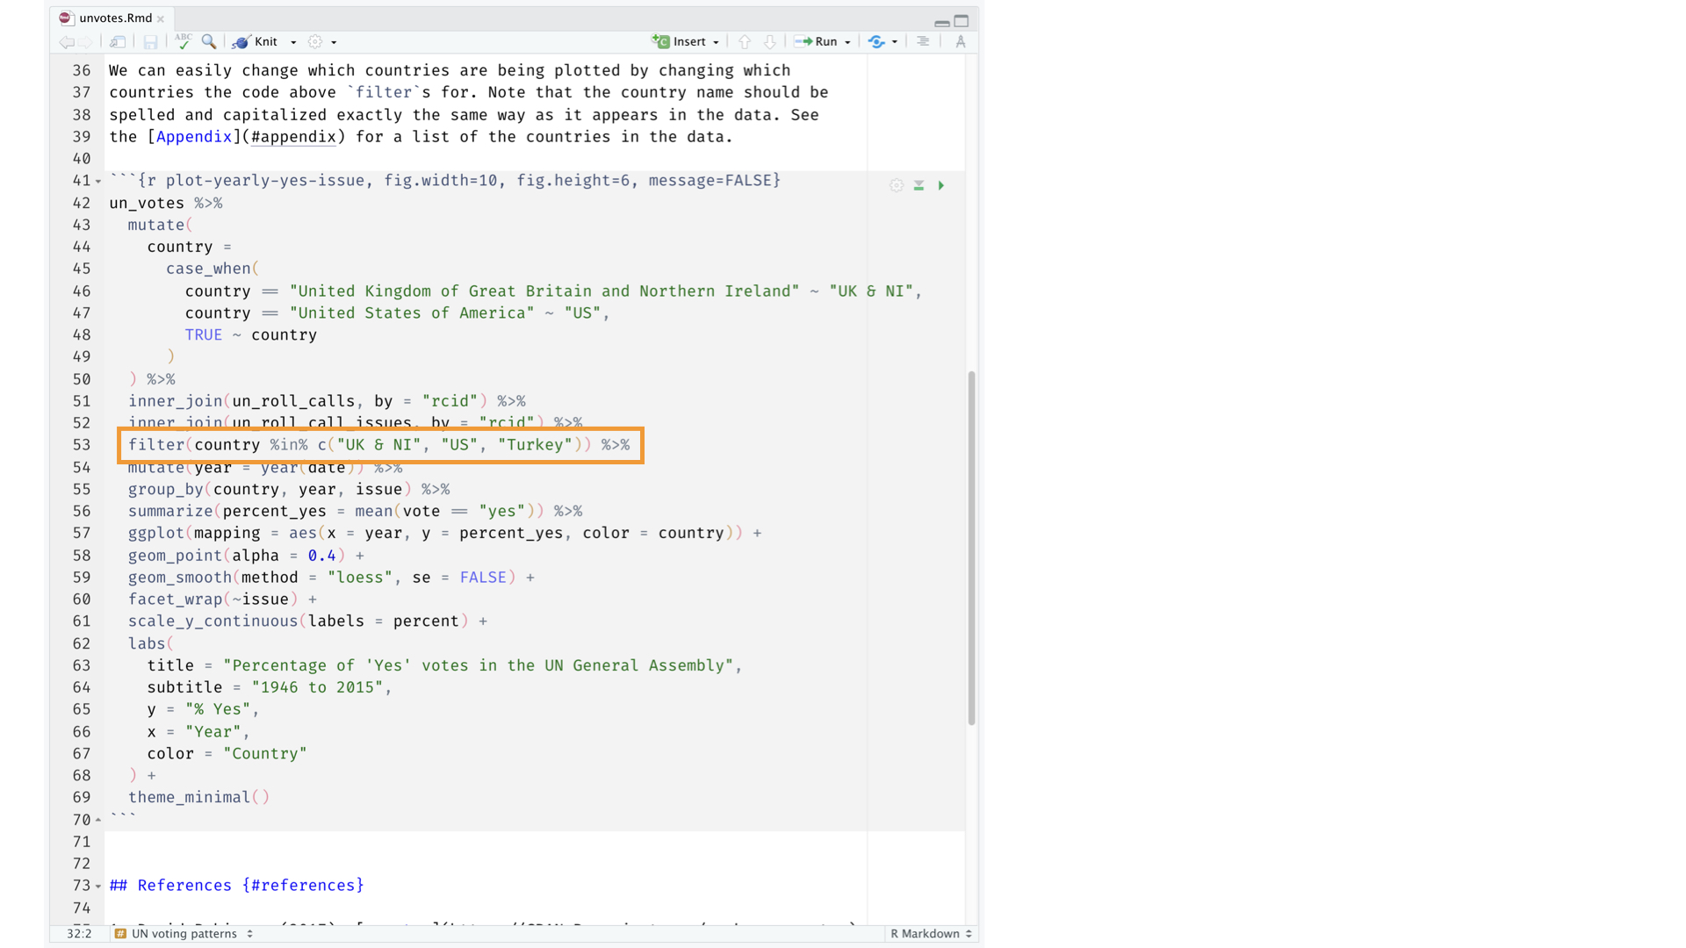Click the save document icon
1686x948 pixels.
coord(150,41)
